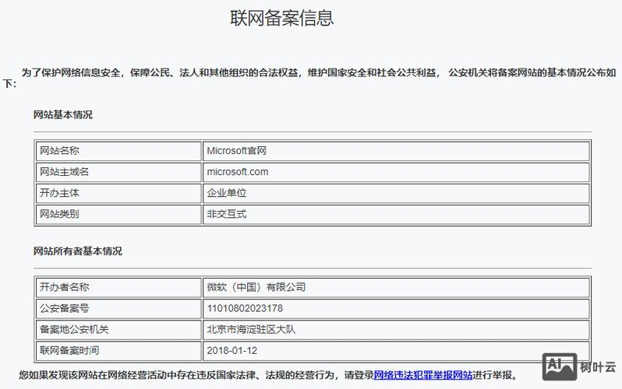Click the 开办主体 label cell
622x389 pixels.
coord(118,193)
